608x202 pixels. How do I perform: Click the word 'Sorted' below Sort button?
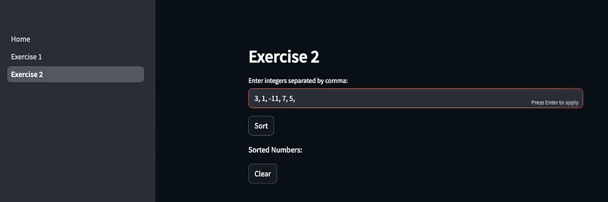pyautogui.click(x=259, y=150)
